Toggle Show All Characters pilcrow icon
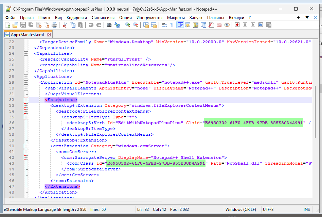Image resolution: width=322 pixels, height=217 pixels. [x=172, y=25]
